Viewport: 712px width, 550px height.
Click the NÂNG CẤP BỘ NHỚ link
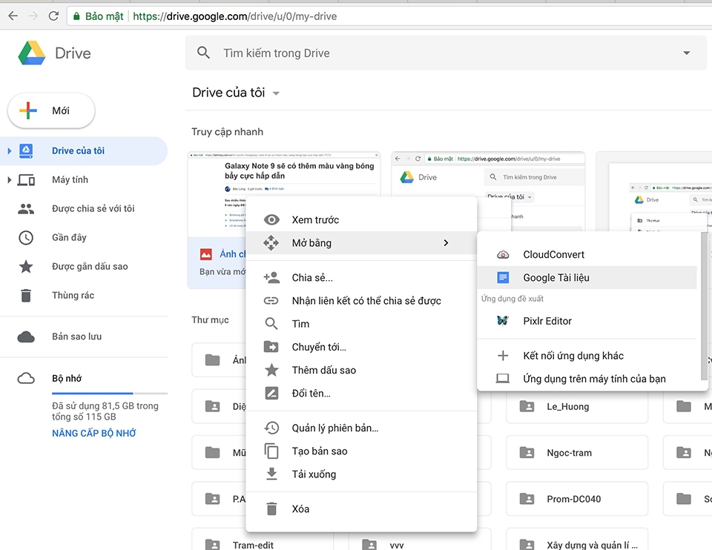[x=93, y=433]
